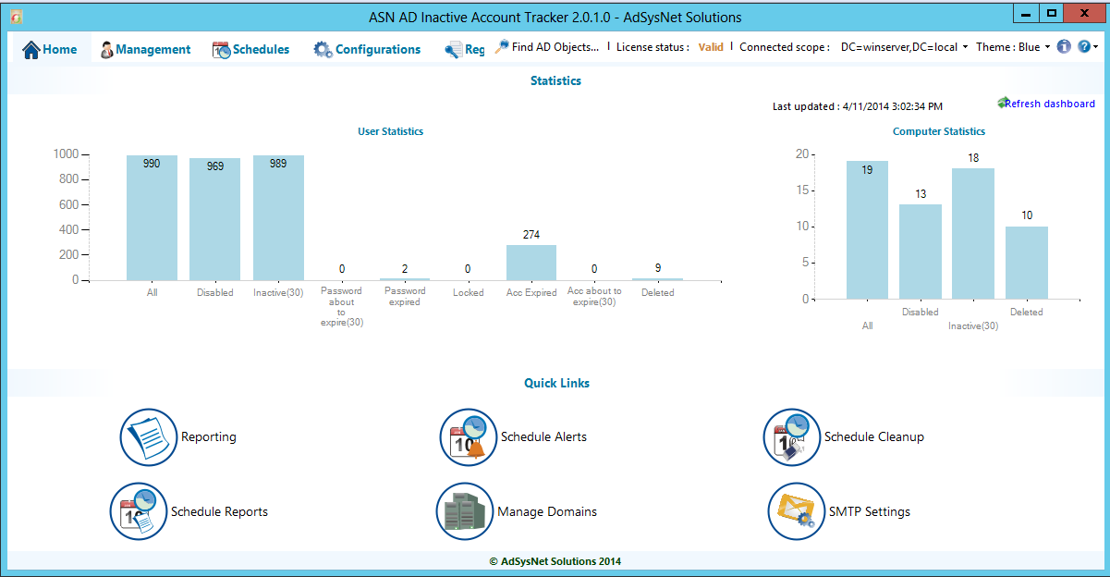The height and width of the screenshot is (577, 1110).
Task: Click the Password about to expire(30) label
Action: (x=342, y=306)
